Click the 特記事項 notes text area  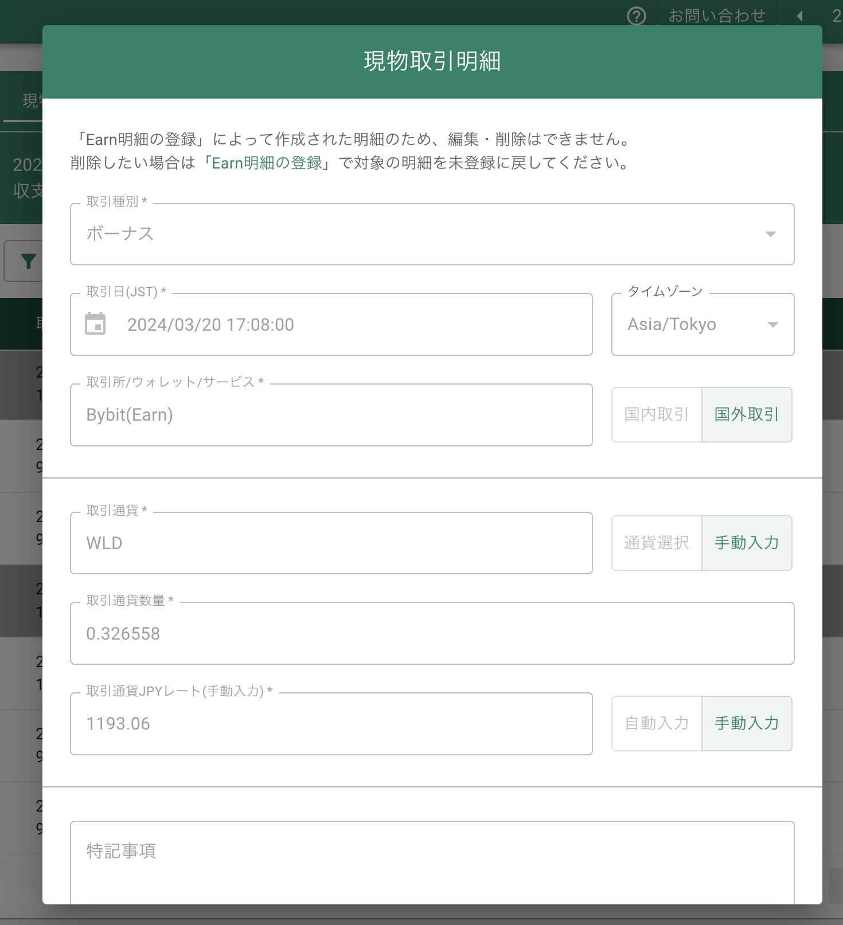(x=432, y=863)
